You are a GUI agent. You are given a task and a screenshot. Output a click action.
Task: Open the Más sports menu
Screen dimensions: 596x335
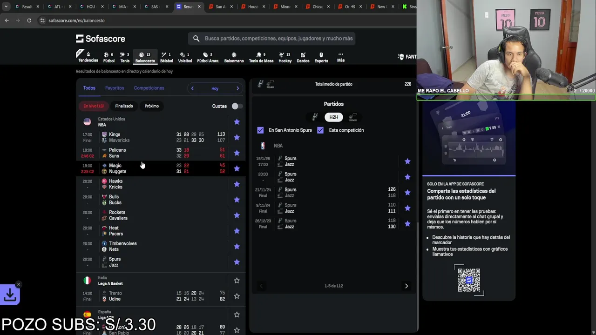[x=341, y=57]
